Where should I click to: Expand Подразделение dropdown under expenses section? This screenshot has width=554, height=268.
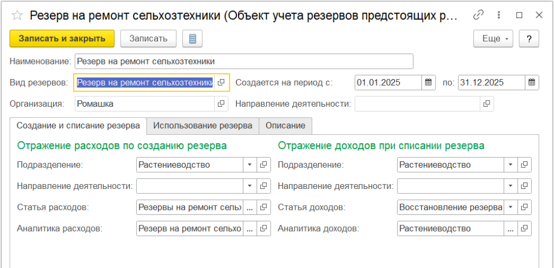pyautogui.click(x=249, y=165)
